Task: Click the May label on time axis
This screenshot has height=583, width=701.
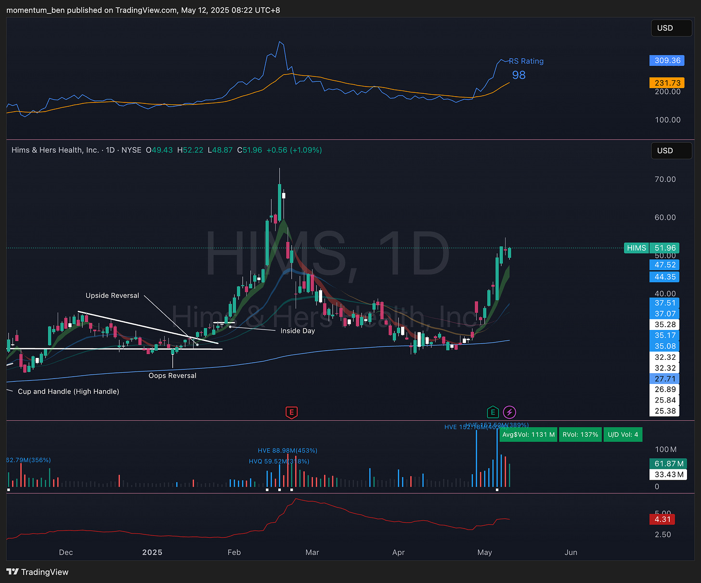Action: (484, 552)
